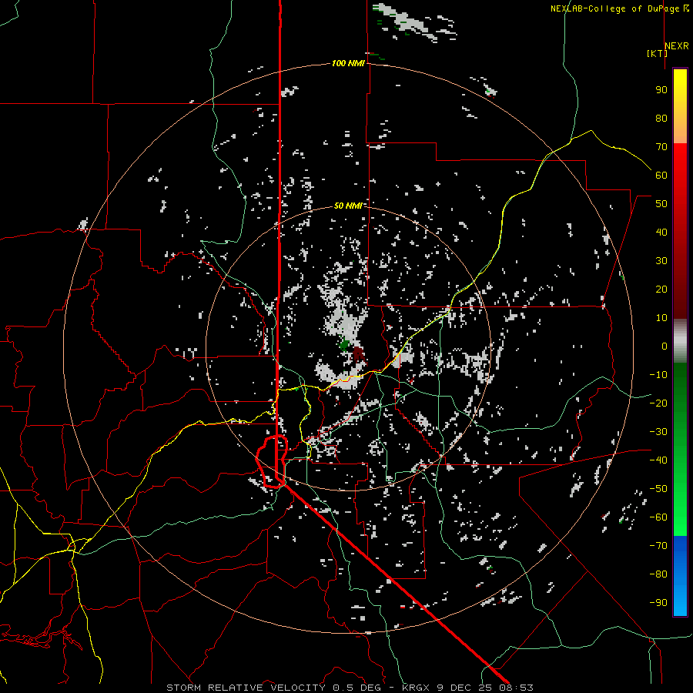Click the positive 90 scale value
Image resolution: width=693 pixels, height=693 pixels.
tap(661, 90)
